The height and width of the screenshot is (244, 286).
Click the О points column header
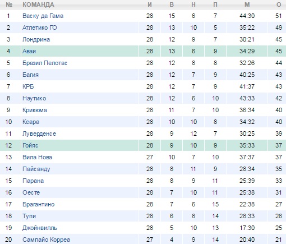279,4
